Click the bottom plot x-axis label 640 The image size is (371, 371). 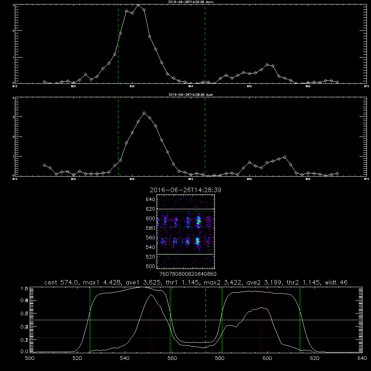point(362,358)
